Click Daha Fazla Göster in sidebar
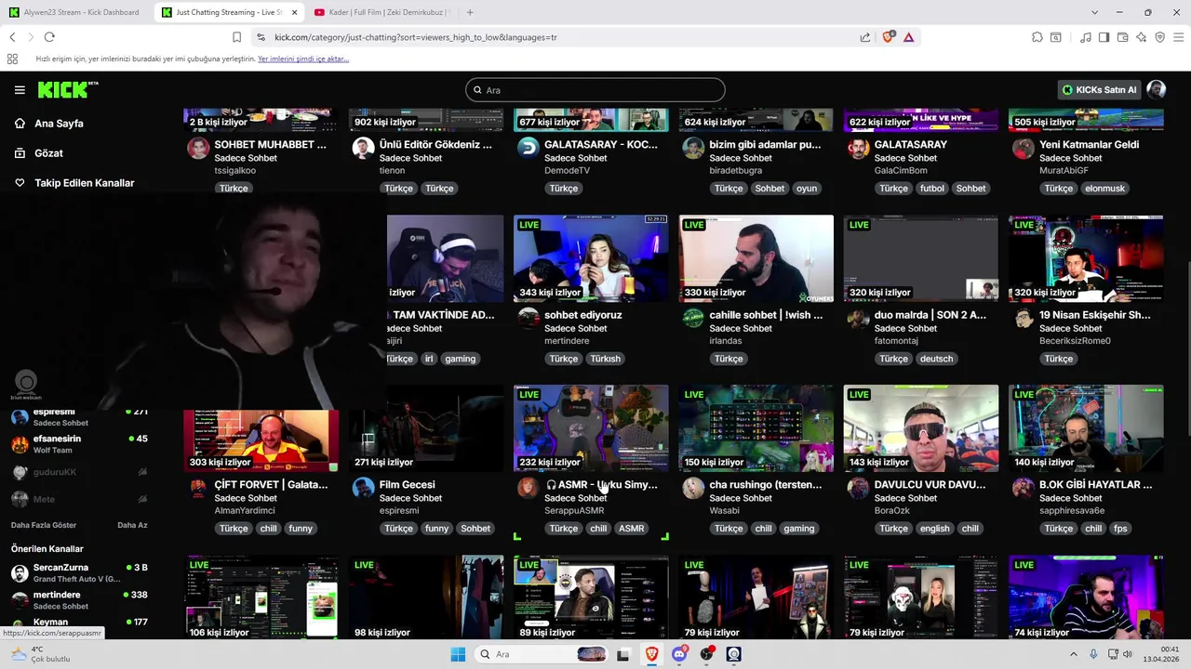The image size is (1191, 669). [x=44, y=525]
